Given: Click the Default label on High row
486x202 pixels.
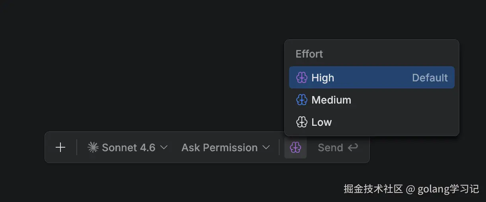Looking at the screenshot, I should click(x=430, y=78).
